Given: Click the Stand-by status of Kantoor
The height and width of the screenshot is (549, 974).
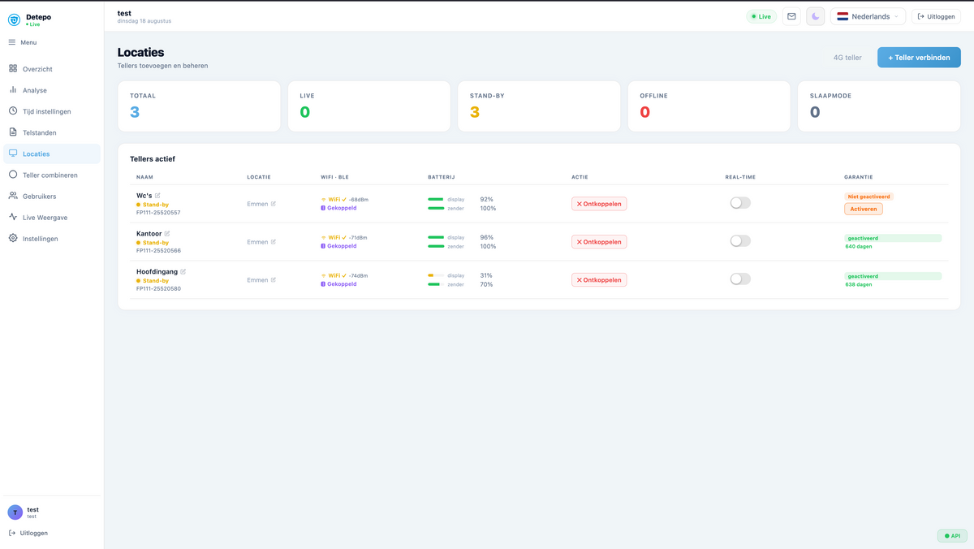Looking at the screenshot, I should pyautogui.click(x=153, y=243).
